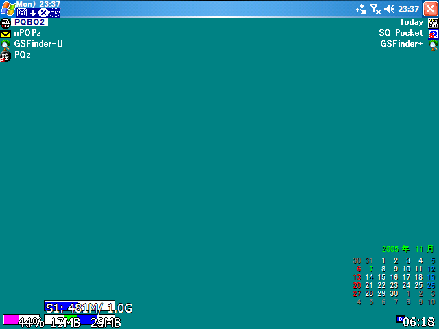Open the SQ Pocket icon
Image resolution: width=439 pixels, height=329 pixels.
[x=433, y=34]
